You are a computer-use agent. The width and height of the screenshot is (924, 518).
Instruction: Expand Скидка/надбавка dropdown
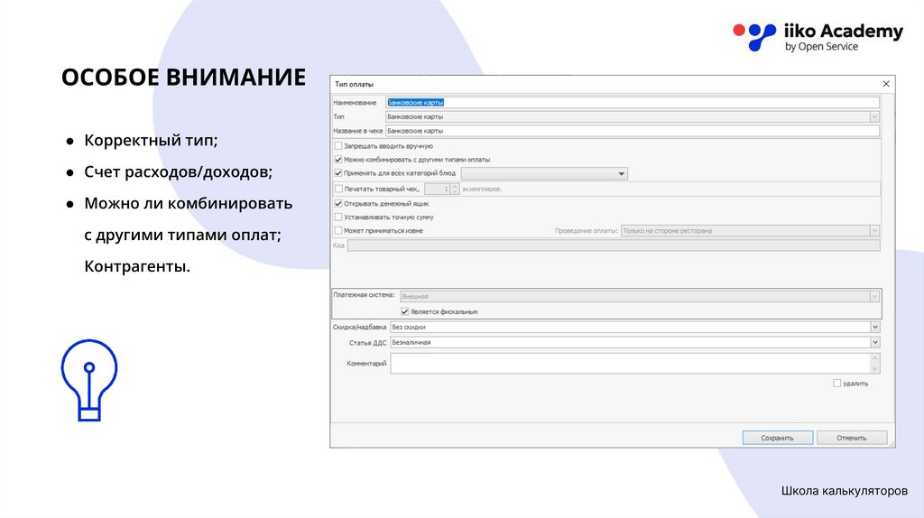click(875, 327)
